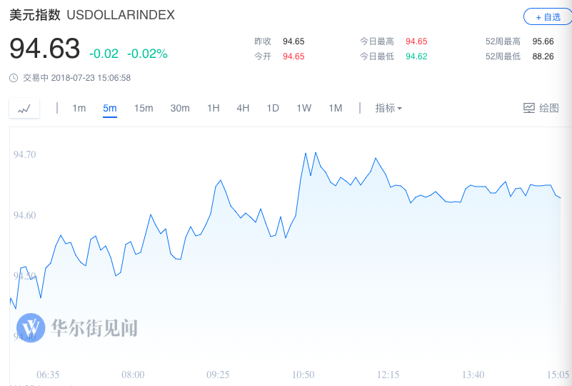Choose the 4H timeframe

point(243,109)
